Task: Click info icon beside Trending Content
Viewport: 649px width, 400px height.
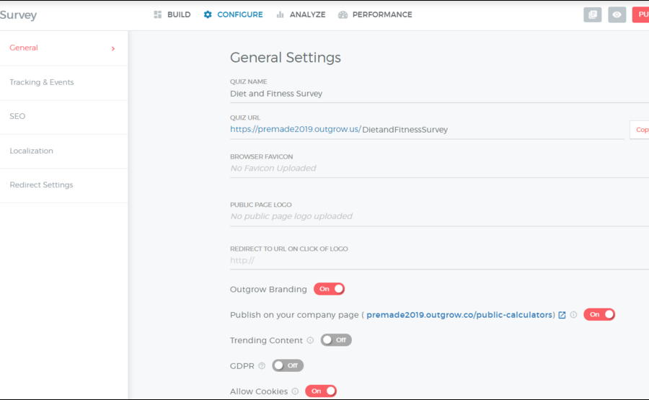Action: coord(310,340)
